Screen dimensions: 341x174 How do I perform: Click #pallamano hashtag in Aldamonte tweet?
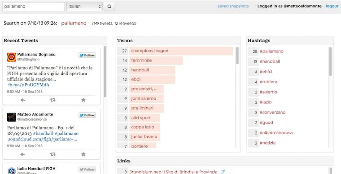(x=66, y=133)
